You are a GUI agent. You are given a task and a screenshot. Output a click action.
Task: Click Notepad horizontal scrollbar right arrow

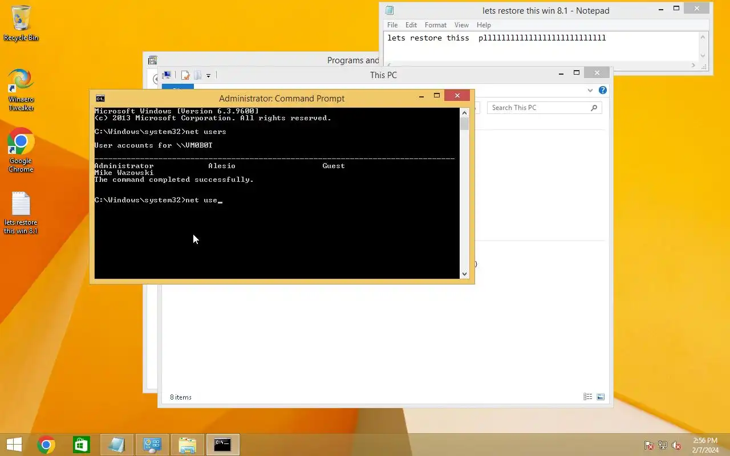[693, 65]
